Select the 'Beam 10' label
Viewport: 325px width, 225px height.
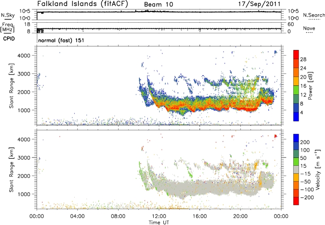[158, 4]
